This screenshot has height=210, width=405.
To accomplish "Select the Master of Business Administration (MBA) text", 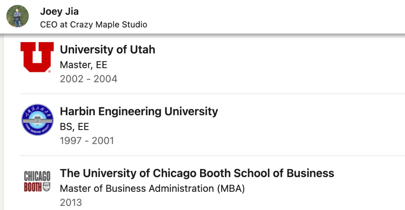I will (x=152, y=188).
